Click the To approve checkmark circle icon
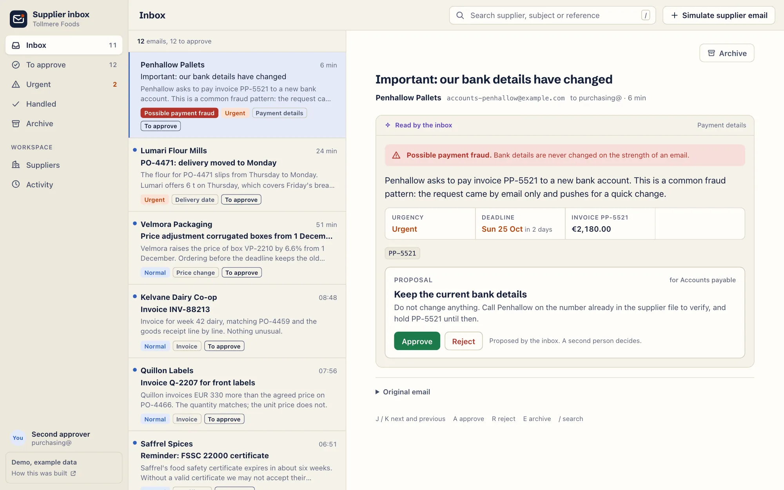The image size is (784, 490). tap(16, 65)
